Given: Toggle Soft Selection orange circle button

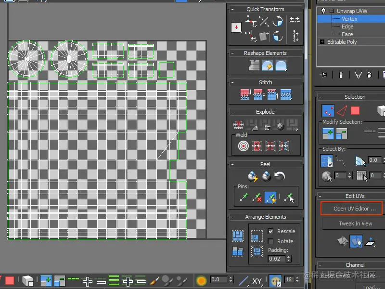Looking at the screenshot, I should pos(201,280).
